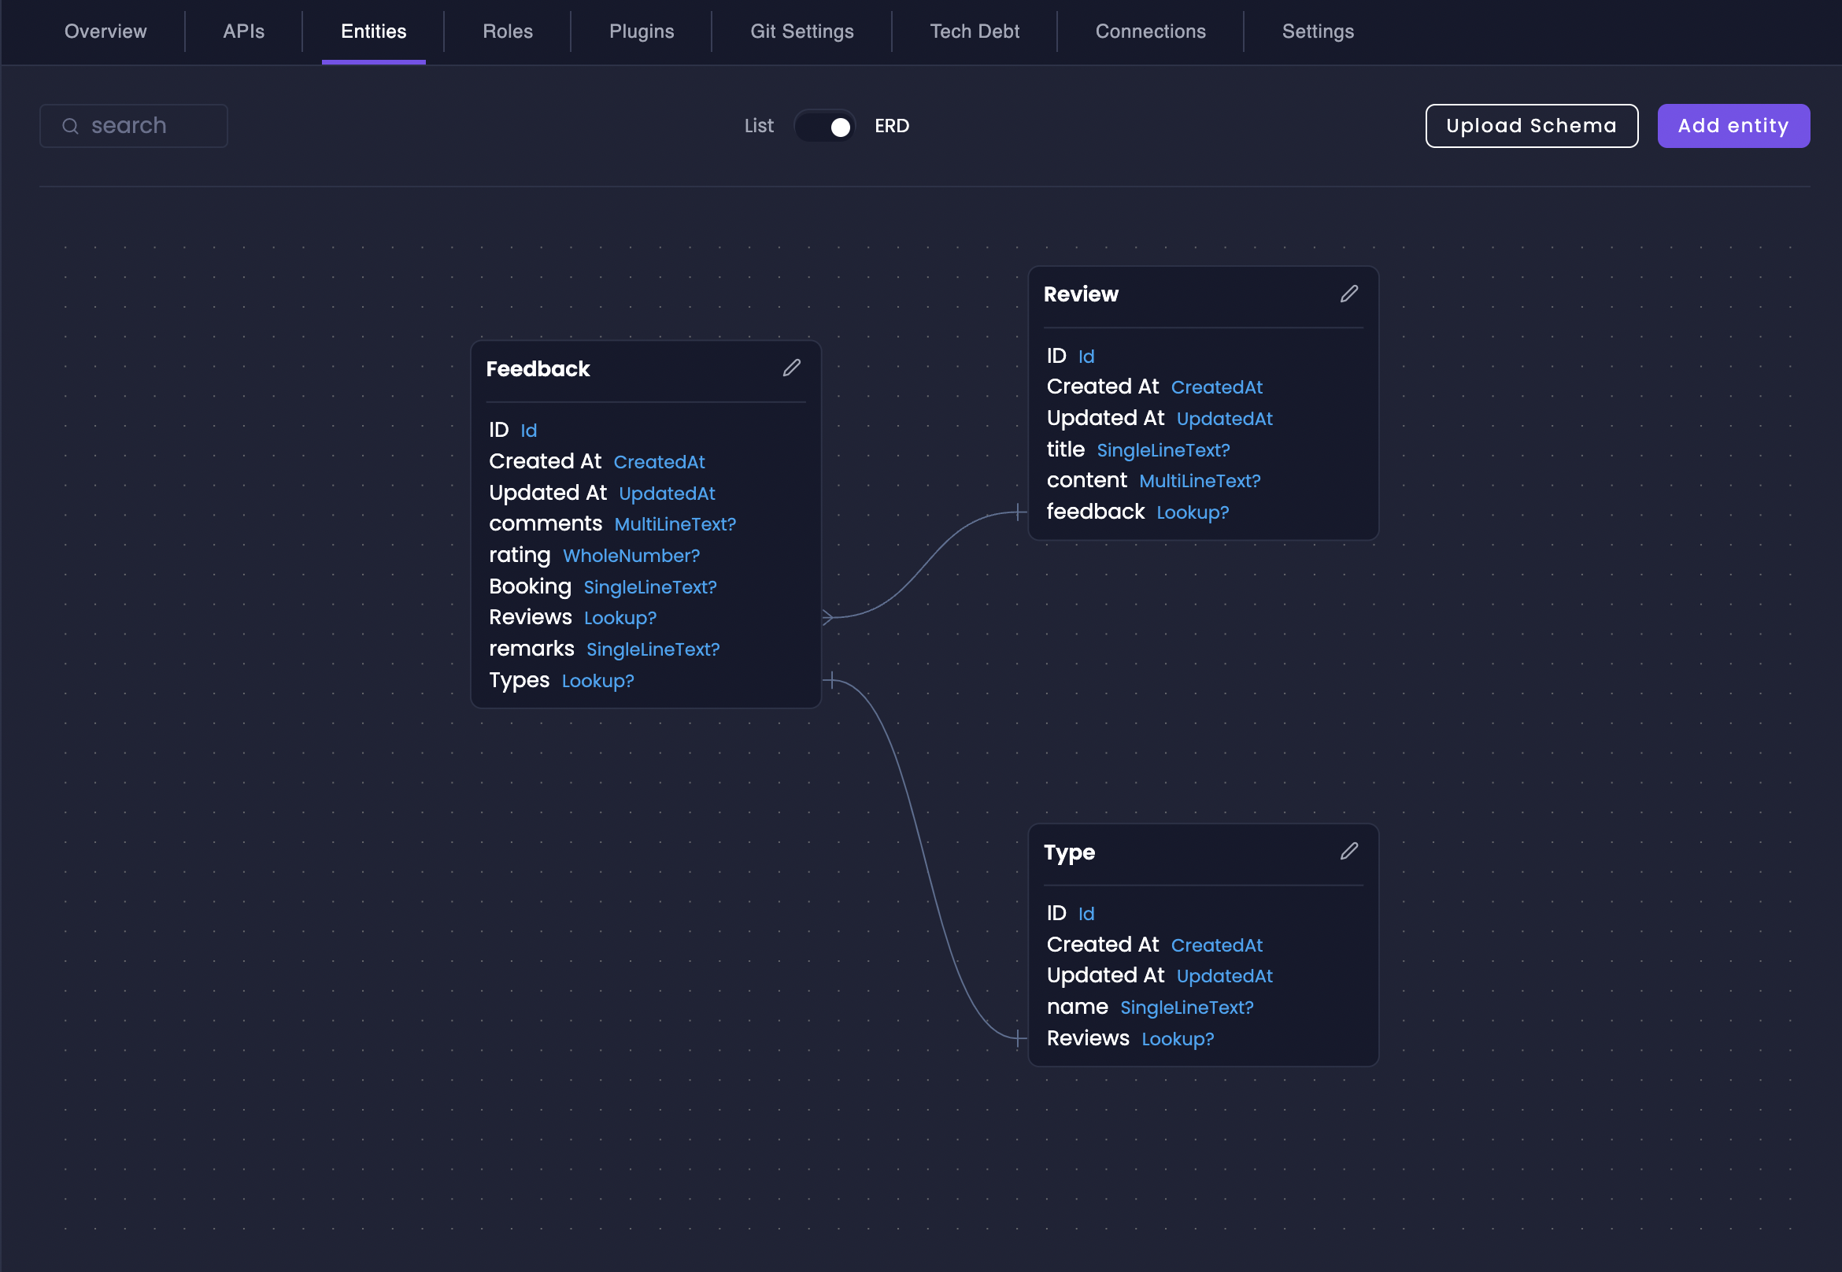Select the Feedback entity title
Image resolution: width=1842 pixels, height=1272 pixels.
pyautogui.click(x=538, y=369)
